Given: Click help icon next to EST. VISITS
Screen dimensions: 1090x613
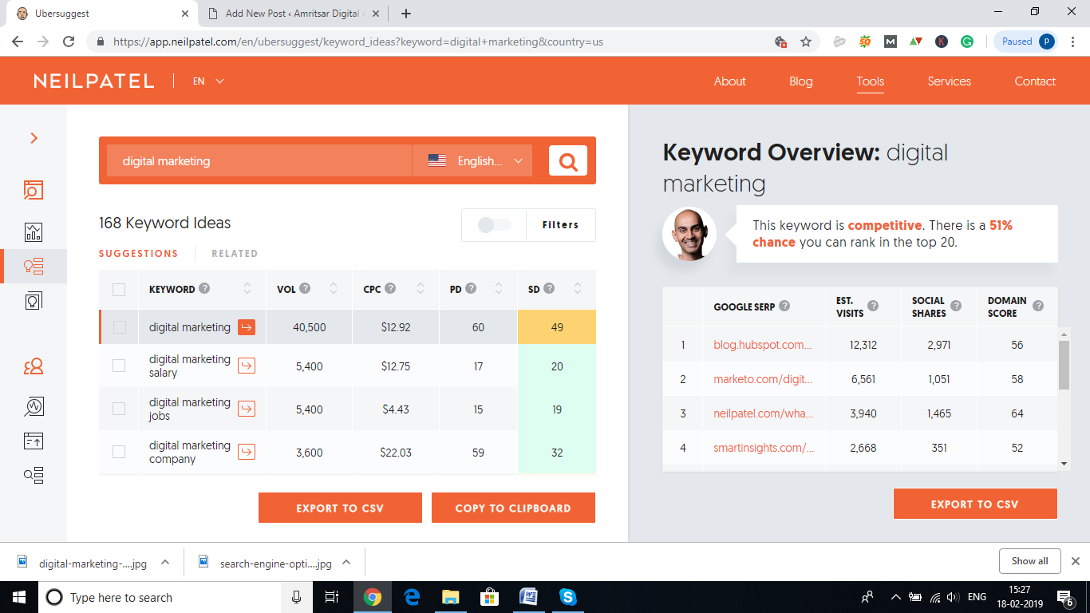Looking at the screenshot, I should click(x=873, y=306).
